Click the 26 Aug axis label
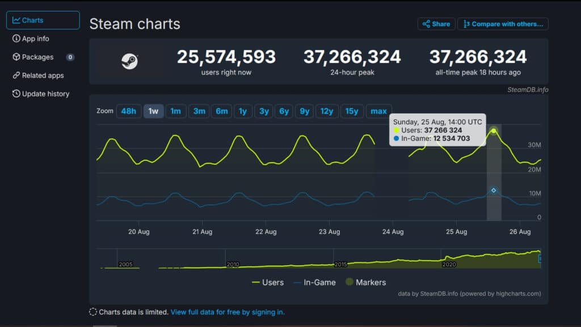 tap(520, 232)
